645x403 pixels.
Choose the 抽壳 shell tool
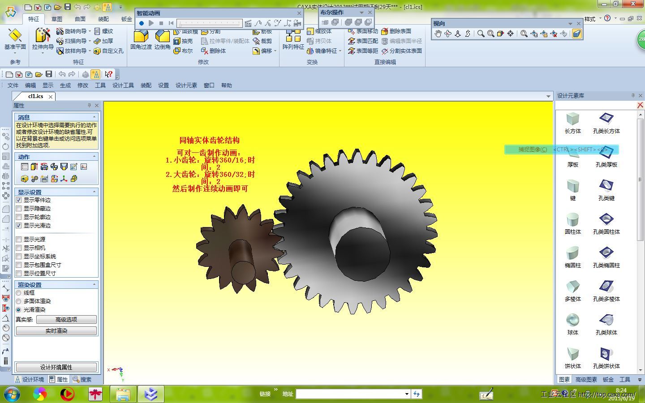[183, 41]
